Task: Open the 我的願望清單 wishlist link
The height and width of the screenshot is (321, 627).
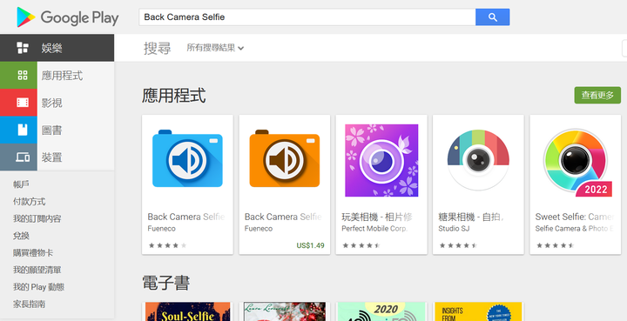Action: pyautogui.click(x=37, y=270)
